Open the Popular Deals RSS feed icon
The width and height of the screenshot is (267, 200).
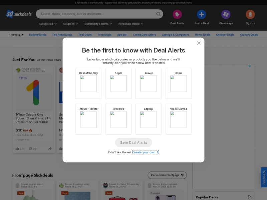pos(249,197)
